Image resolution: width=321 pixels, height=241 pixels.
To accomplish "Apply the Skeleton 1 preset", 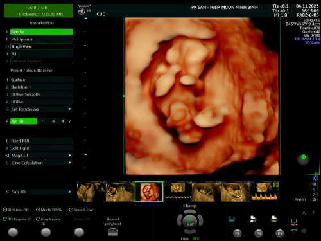I will click(x=42, y=87).
